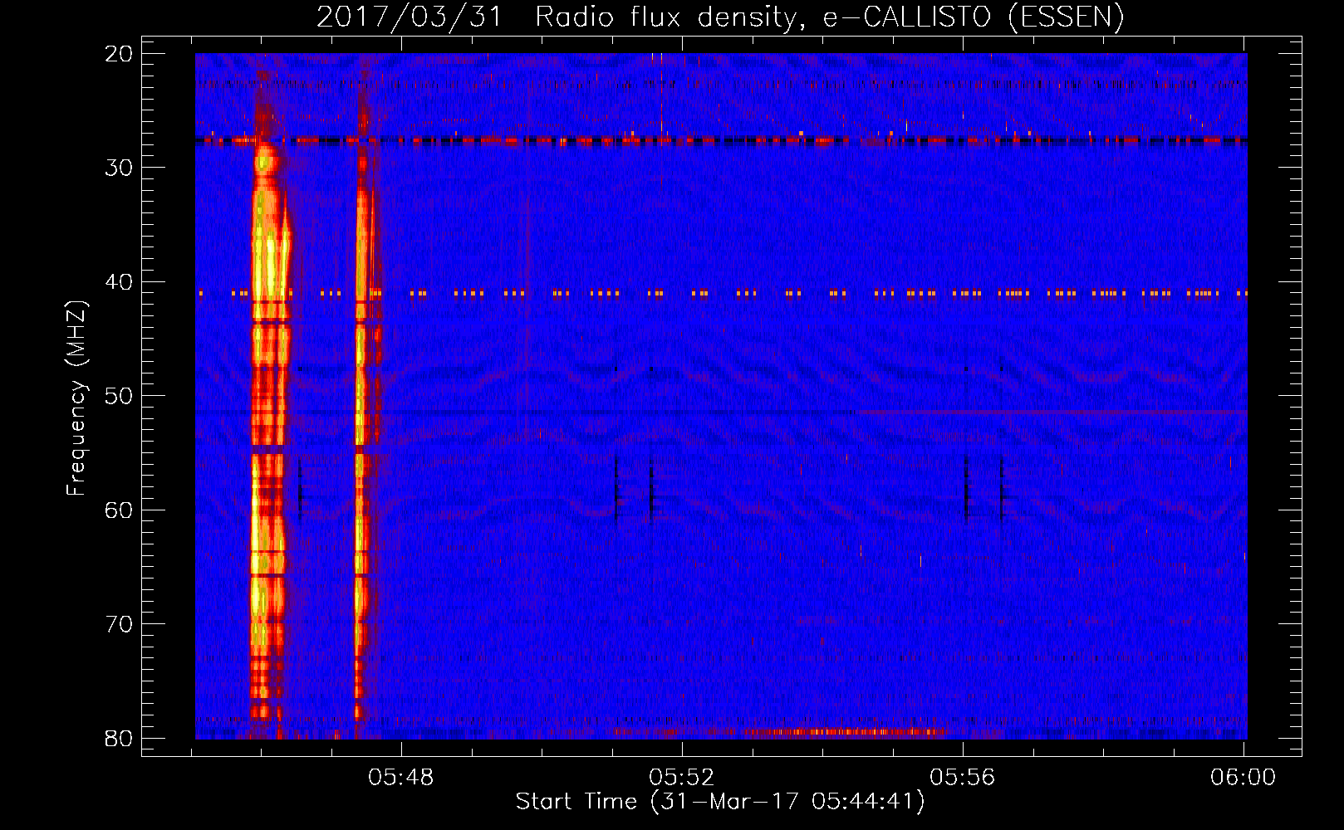Click the 50 frequency tick label
The width and height of the screenshot is (1344, 830).
pyautogui.click(x=119, y=395)
